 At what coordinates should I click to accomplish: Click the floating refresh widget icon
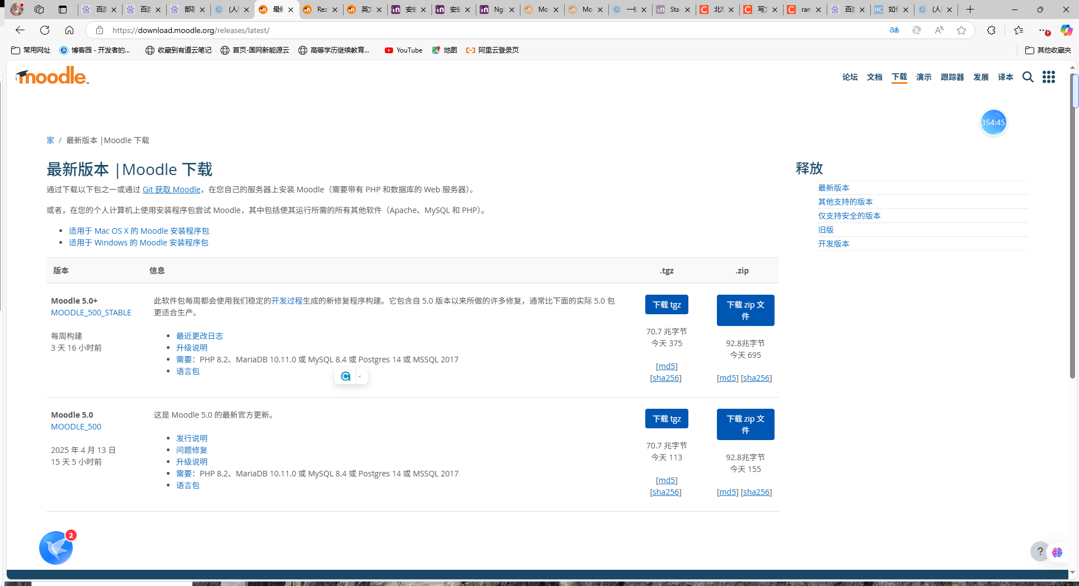(345, 376)
